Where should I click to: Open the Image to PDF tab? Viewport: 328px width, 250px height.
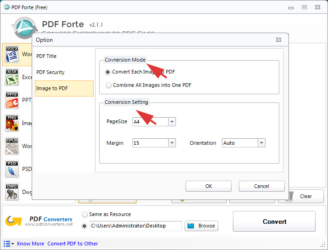(x=64, y=88)
